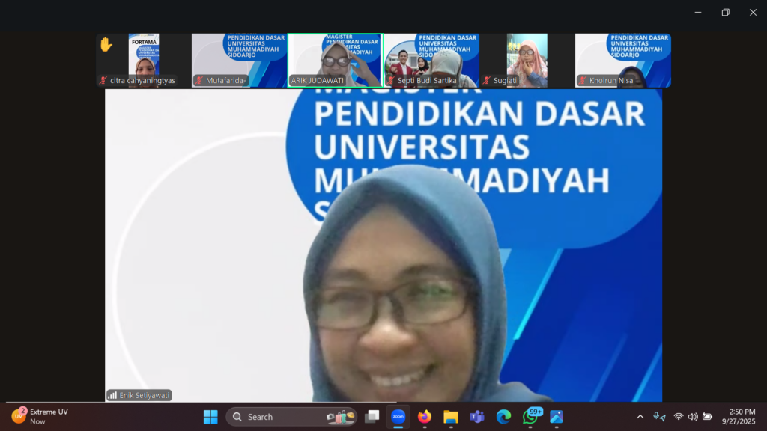The width and height of the screenshot is (767, 431).
Task: Click muted mic icon next to Septi Budi Sartika
Action: pyautogui.click(x=391, y=81)
